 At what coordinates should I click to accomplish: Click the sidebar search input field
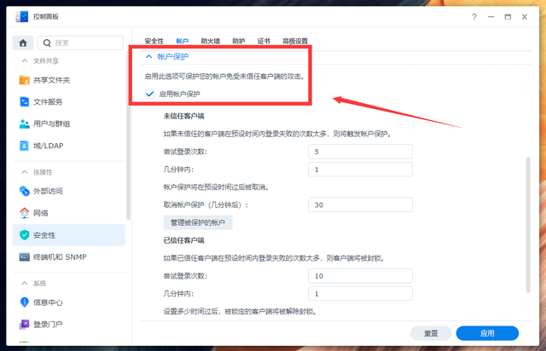click(x=80, y=43)
